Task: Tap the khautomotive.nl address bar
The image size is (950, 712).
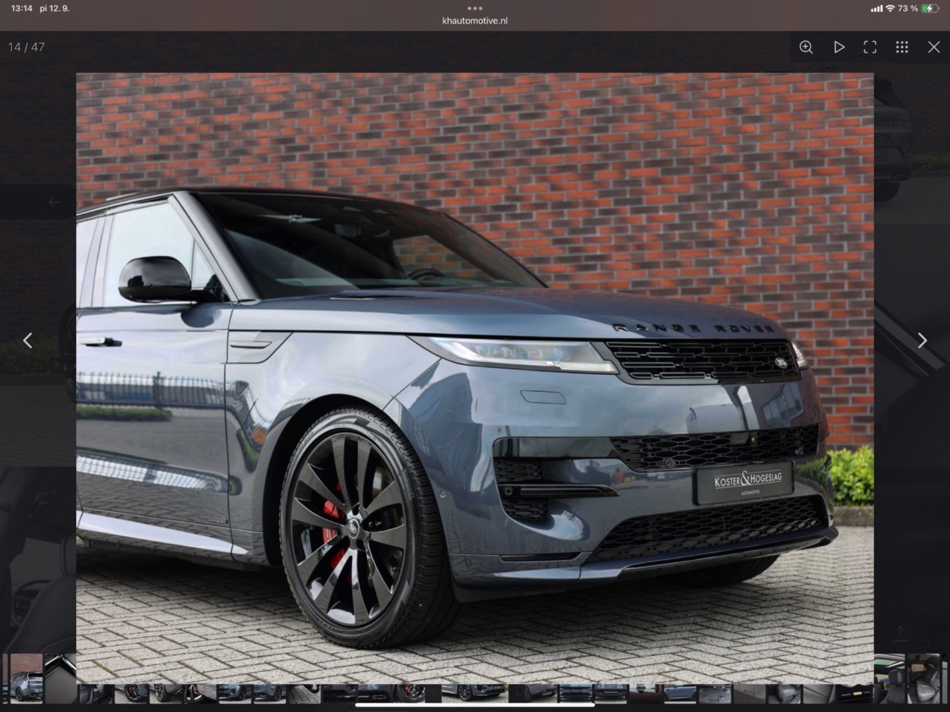Action: pyautogui.click(x=475, y=20)
